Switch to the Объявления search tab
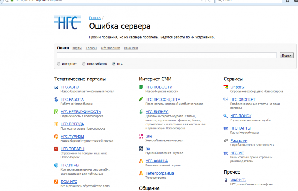The width and height of the screenshot is (298, 191). point(110,48)
